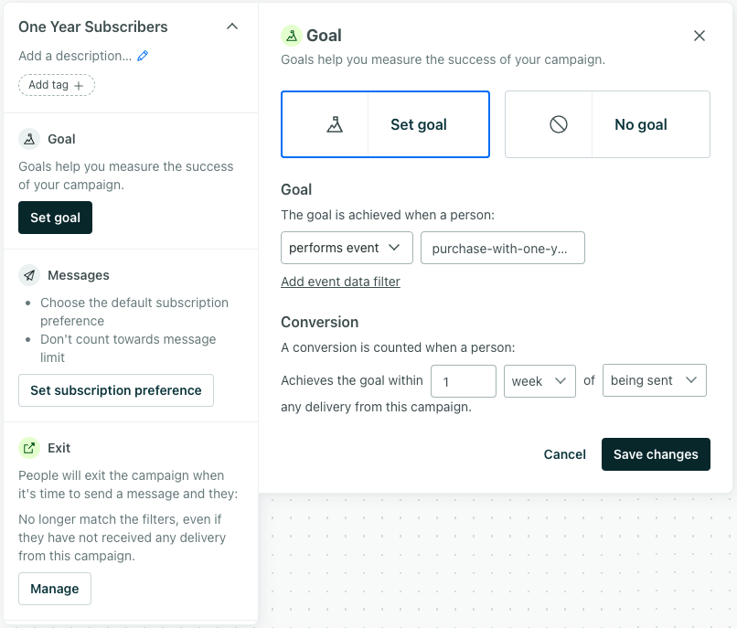The height and width of the screenshot is (628, 737).
Task: Click the Exit arrow icon in sidebar
Action: 29,448
